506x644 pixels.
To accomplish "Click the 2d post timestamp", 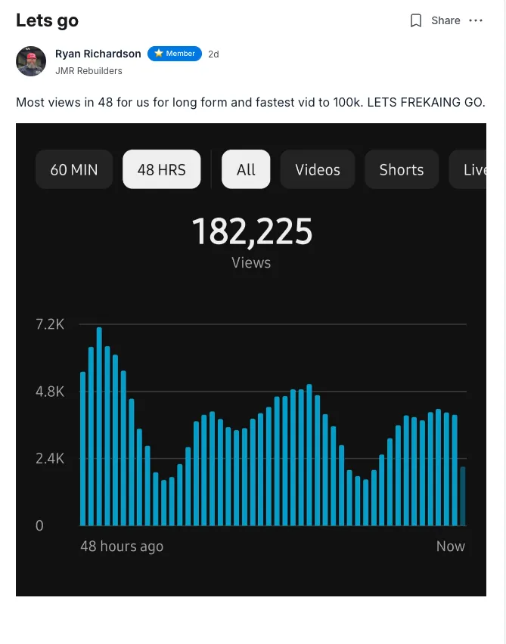I will point(214,54).
